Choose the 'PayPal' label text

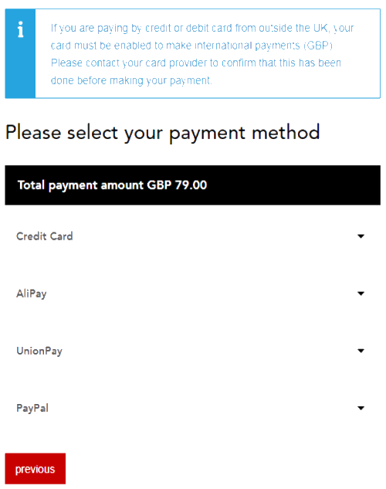click(32, 408)
